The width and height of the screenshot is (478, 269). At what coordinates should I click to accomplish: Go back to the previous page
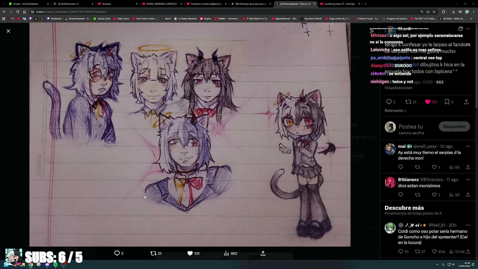coord(4,12)
